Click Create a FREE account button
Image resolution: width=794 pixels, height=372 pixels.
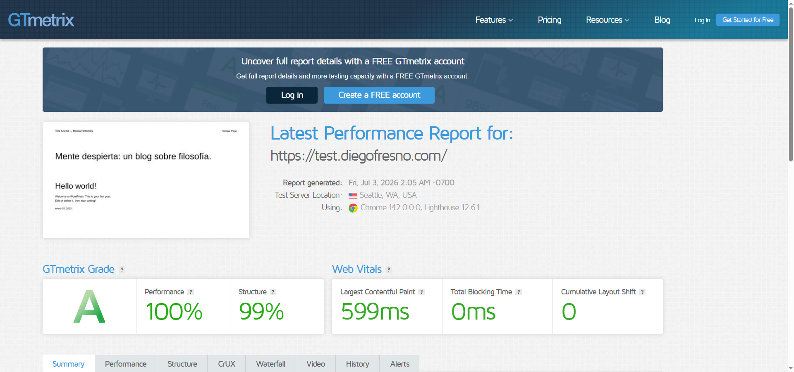tap(379, 95)
